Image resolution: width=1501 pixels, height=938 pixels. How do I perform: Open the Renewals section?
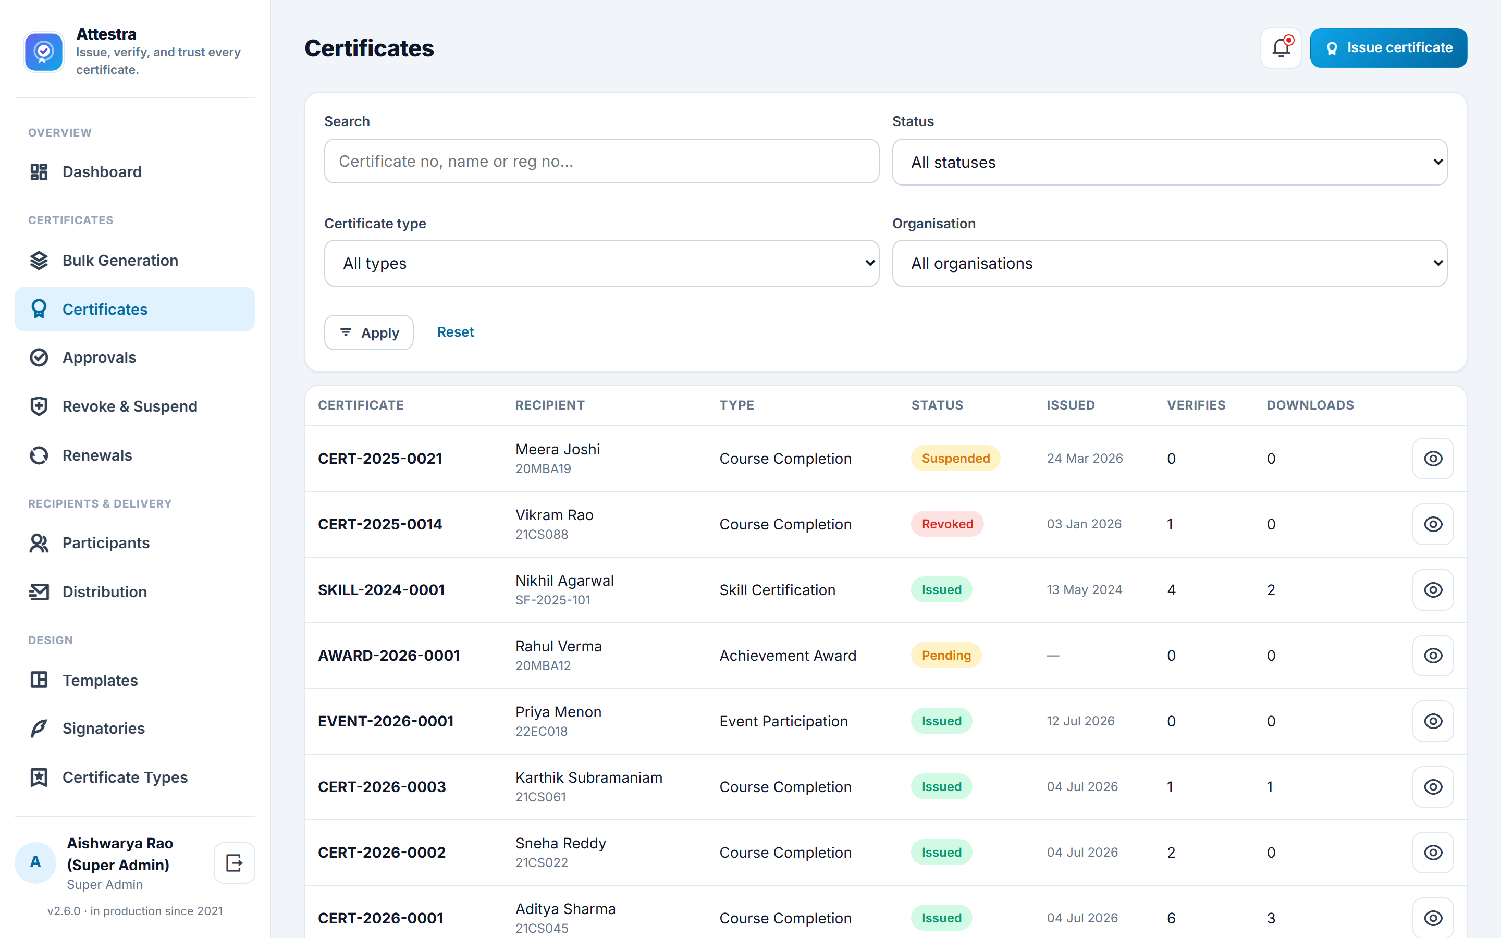coord(134,455)
